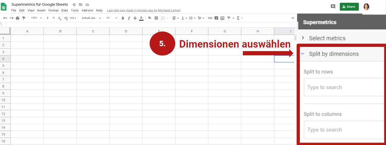Open the last edit history link

pyautogui.click(x=143, y=10)
